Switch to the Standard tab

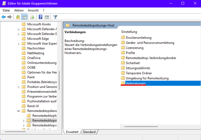point(89,132)
